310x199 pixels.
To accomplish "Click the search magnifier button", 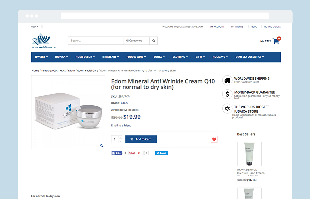I will point(154,41).
